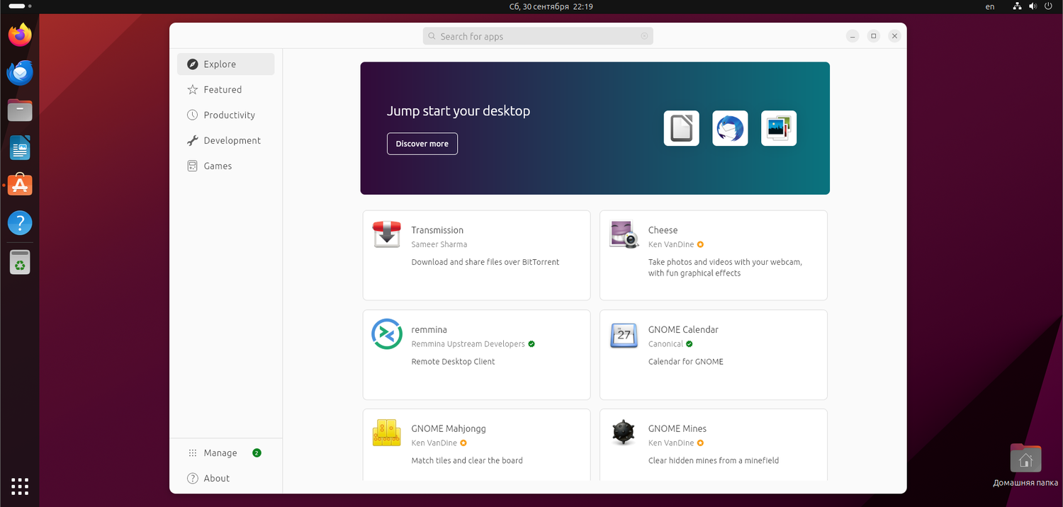Open the Cheese app card title
The height and width of the screenshot is (507, 1063).
pos(663,230)
